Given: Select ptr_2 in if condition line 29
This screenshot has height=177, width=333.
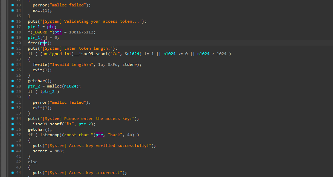Looking at the screenshot, I should (x=48, y=92).
